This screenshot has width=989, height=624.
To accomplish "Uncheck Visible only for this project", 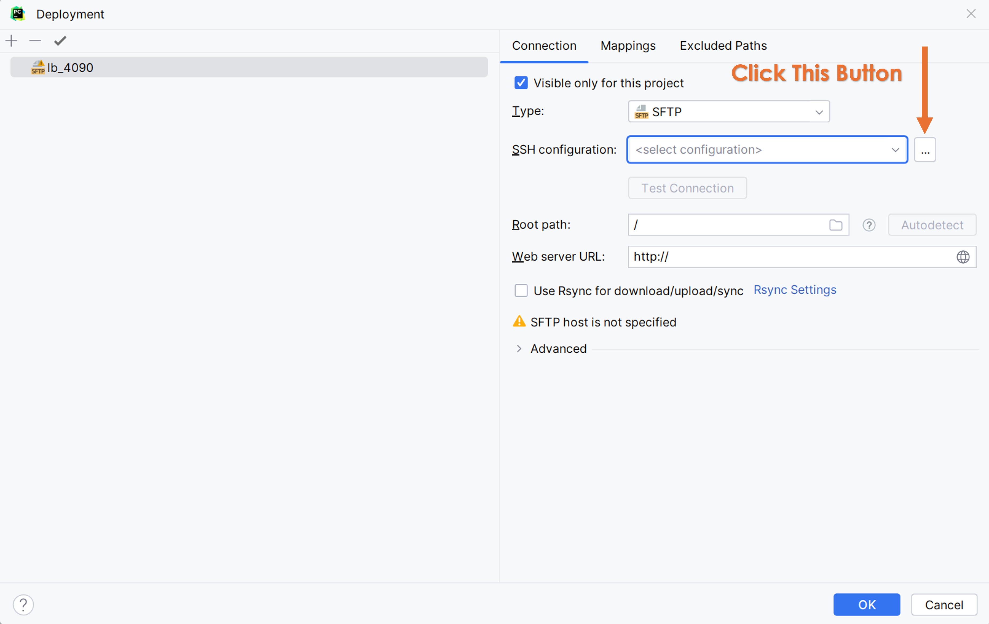I will tap(521, 83).
